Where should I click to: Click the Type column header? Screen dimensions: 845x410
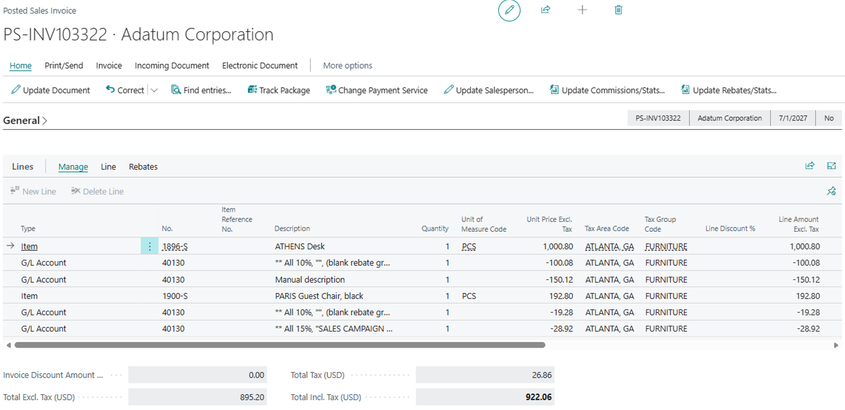[x=28, y=228]
